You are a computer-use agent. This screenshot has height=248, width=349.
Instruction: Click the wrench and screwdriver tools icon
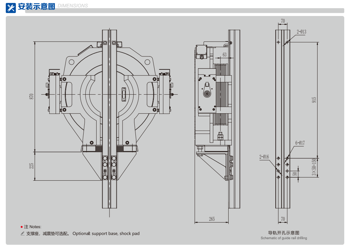pos(11,7)
